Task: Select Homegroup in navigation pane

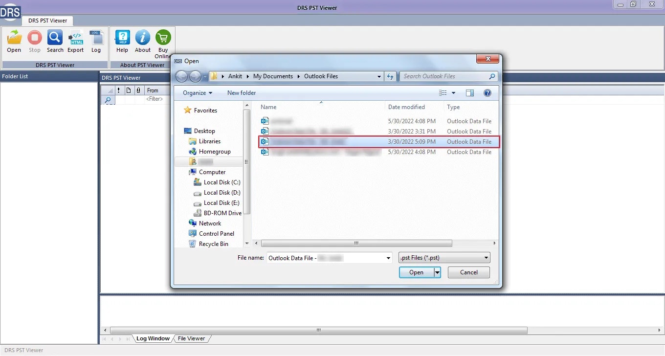Action: coord(215,151)
